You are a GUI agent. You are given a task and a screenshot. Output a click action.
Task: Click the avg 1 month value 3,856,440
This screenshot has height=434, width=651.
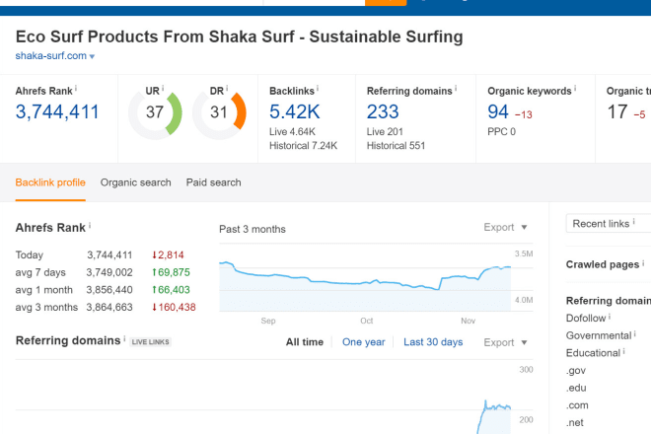click(109, 290)
